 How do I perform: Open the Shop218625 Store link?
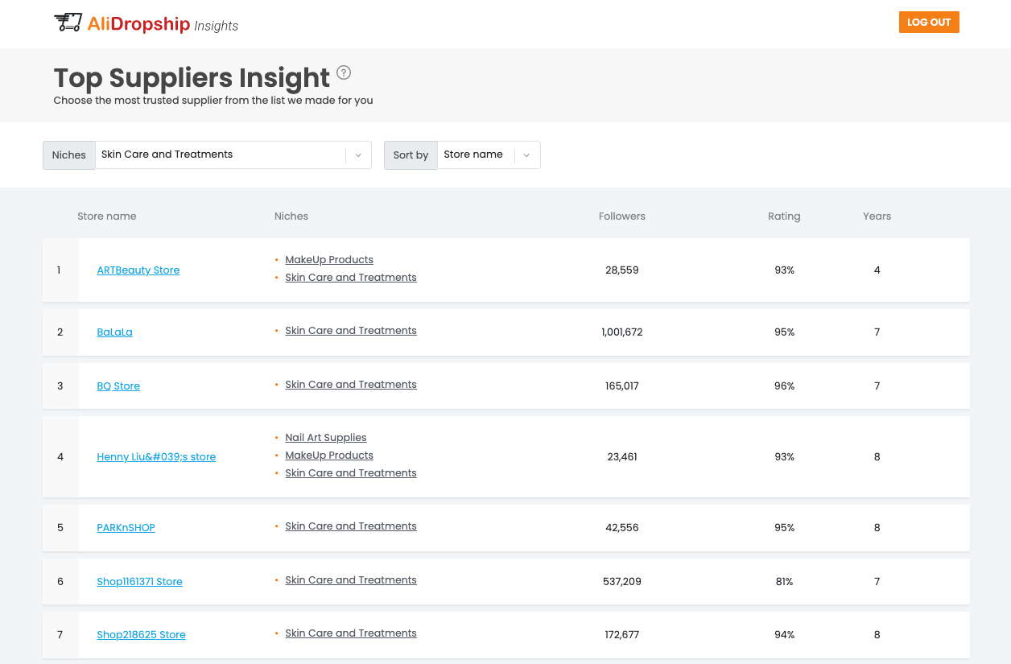pyautogui.click(x=141, y=635)
